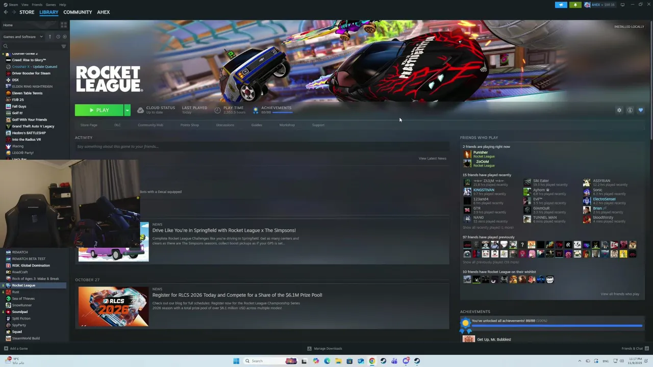Open the Friends menu
Viewport: 653px width, 367px height.
[37, 5]
